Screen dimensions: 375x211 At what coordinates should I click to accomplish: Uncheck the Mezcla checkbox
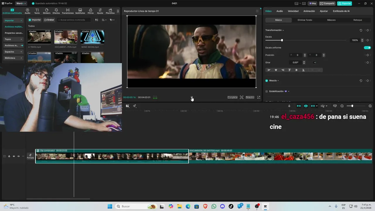tap(267, 81)
